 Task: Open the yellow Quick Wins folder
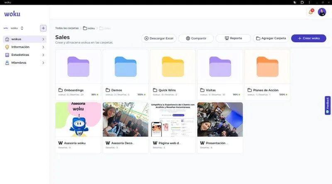click(173, 67)
